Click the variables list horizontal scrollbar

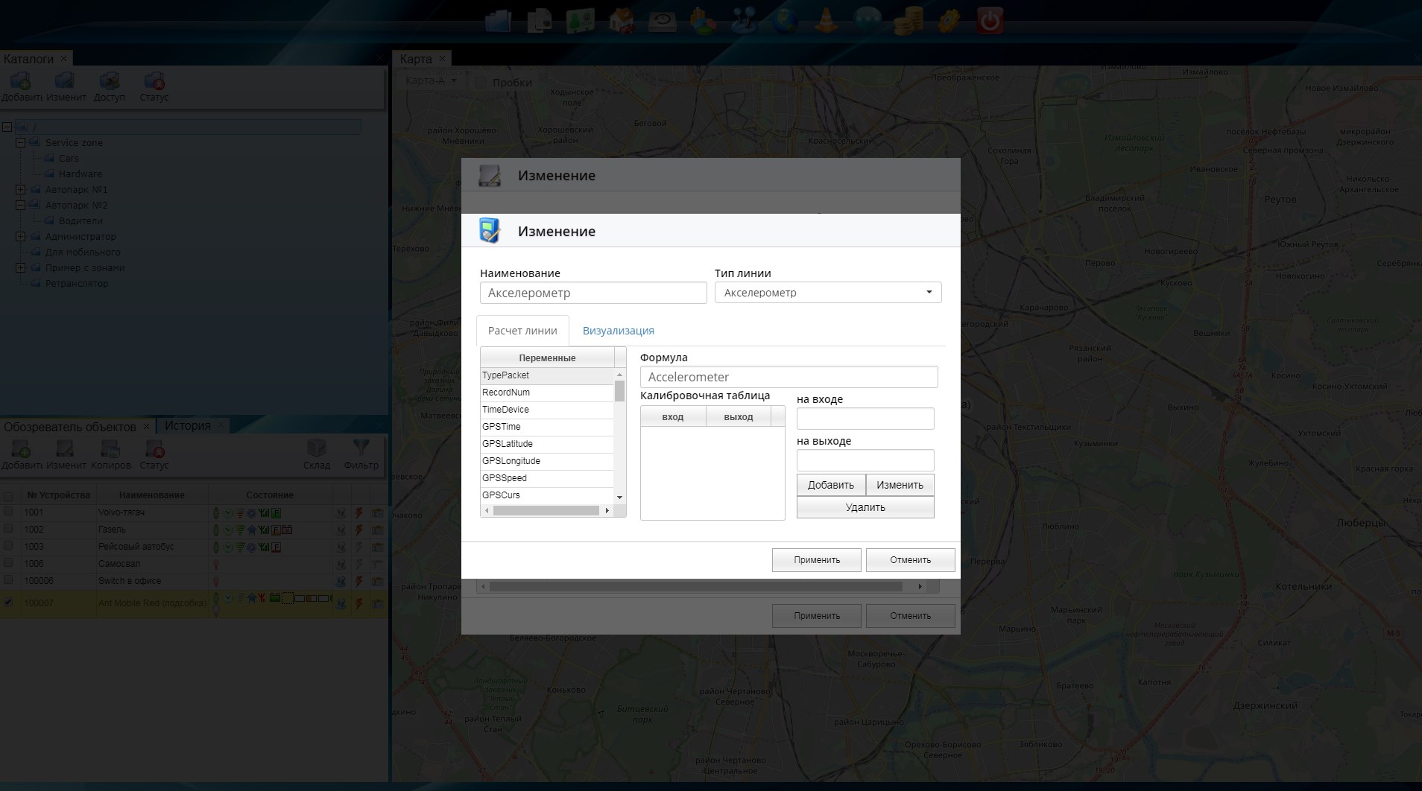[x=546, y=510]
